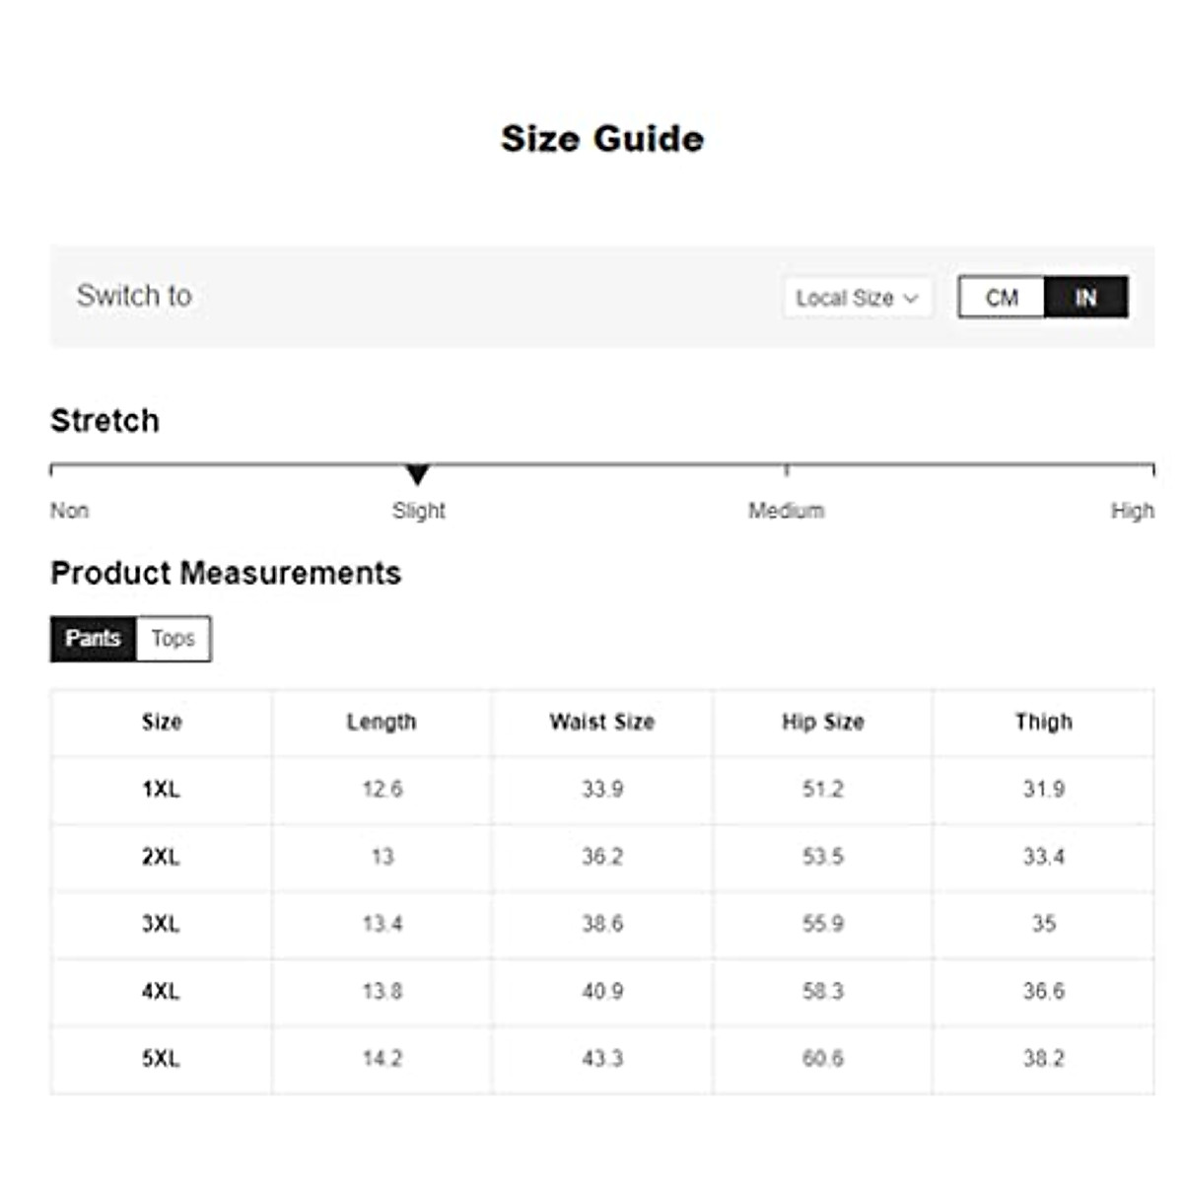Image resolution: width=1183 pixels, height=1183 pixels.
Task: Click the Length column header
Action: [382, 723]
